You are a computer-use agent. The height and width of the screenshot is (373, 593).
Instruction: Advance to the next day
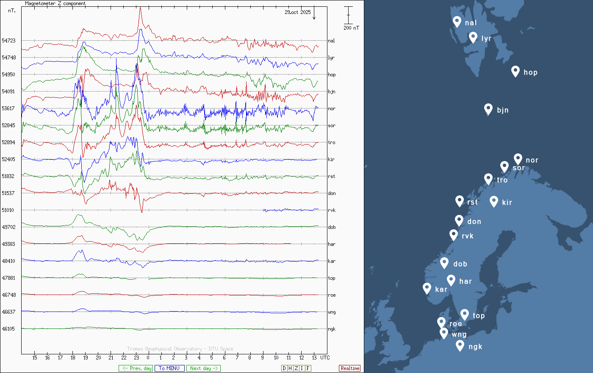[x=203, y=368]
